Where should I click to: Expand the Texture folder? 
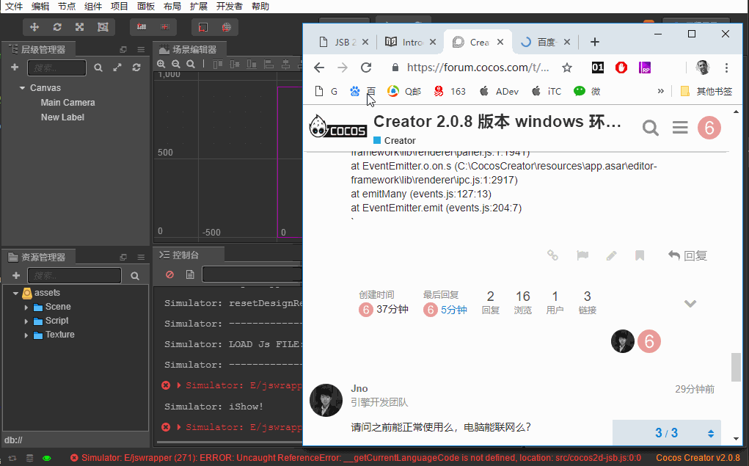[26, 335]
